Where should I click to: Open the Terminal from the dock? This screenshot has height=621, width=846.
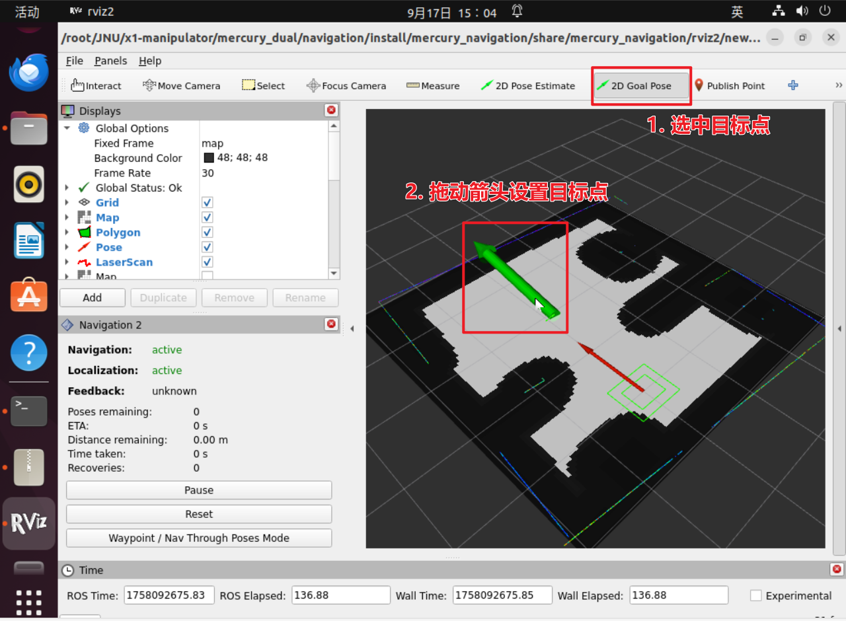[x=29, y=411]
